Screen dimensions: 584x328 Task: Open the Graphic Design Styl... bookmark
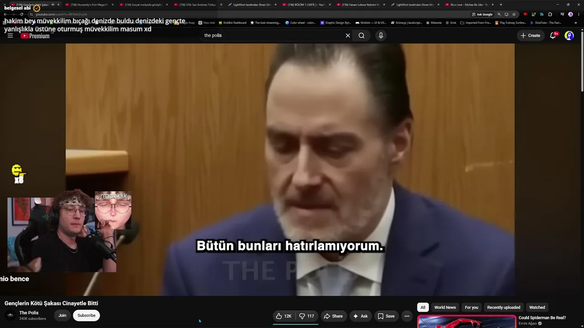[336, 23]
